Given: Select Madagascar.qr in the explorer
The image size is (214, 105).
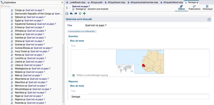Looking at the screenshot, I should pos(30,68).
